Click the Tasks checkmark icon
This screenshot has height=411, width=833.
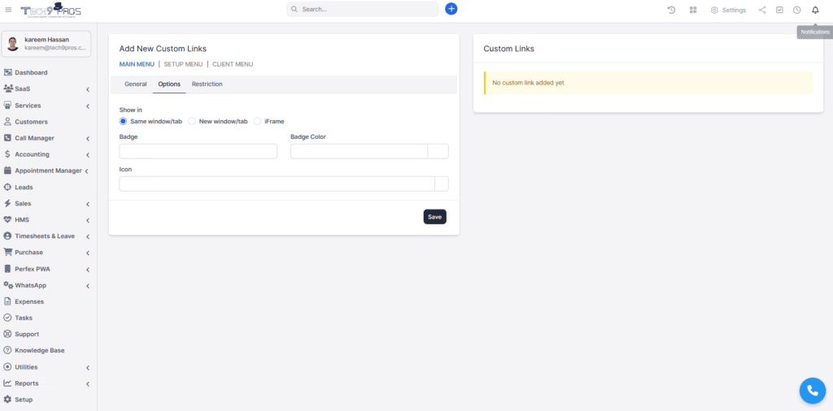pos(8,318)
